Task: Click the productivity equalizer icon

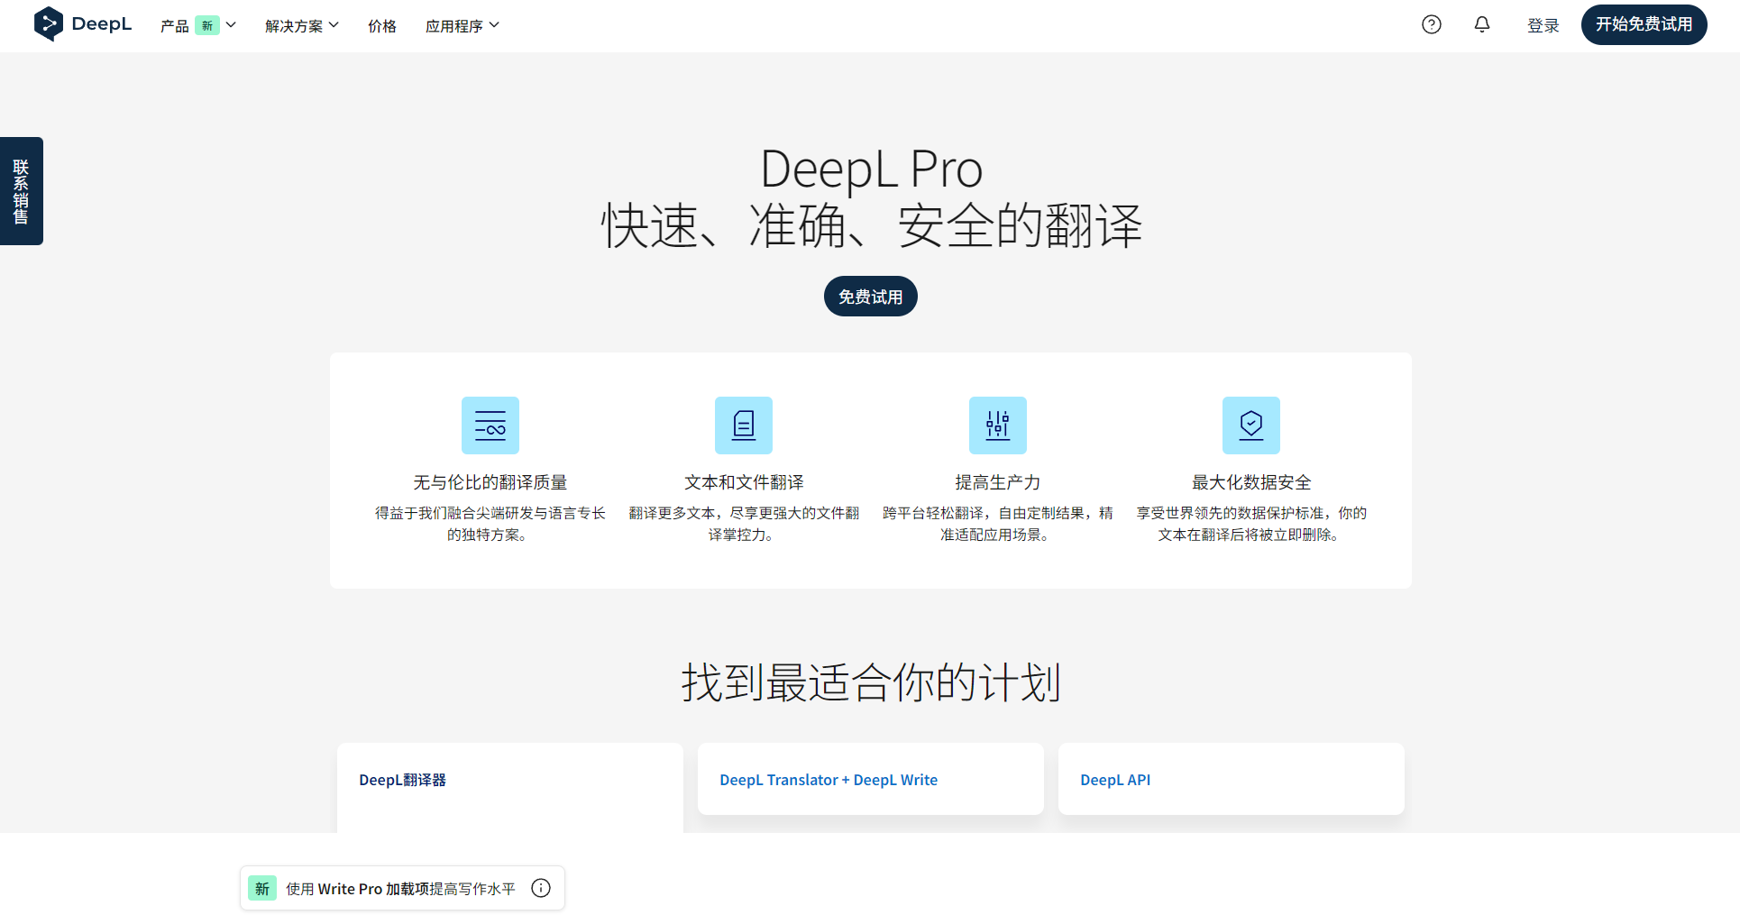Action: [998, 425]
